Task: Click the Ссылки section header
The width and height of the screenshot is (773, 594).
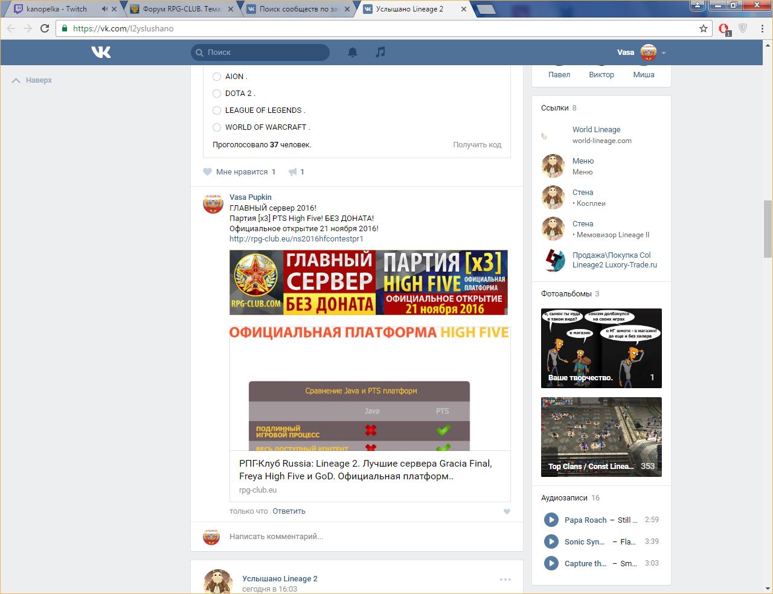Action: tap(555, 108)
